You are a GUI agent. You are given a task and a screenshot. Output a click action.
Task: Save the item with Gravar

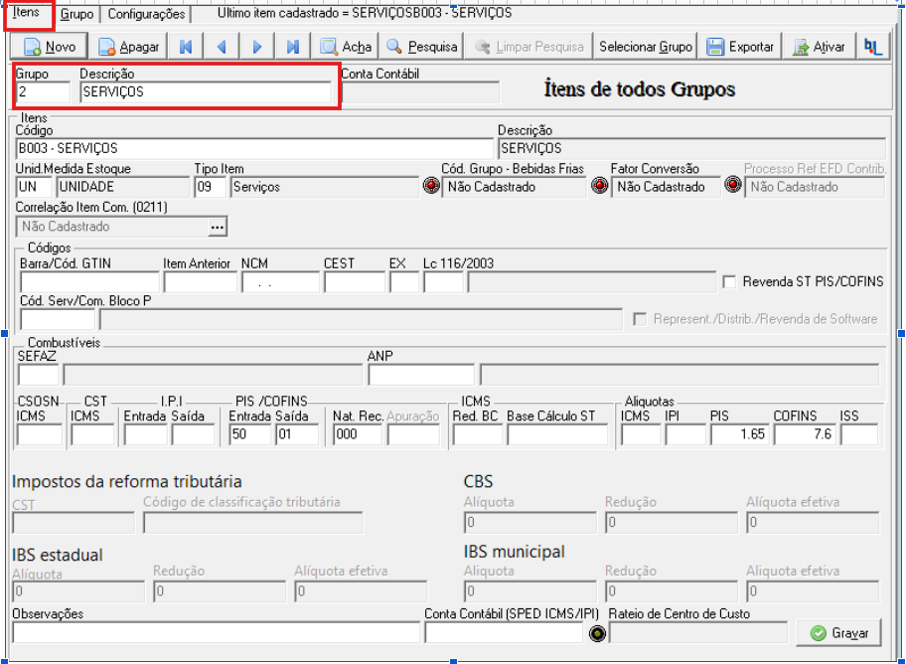point(839,633)
